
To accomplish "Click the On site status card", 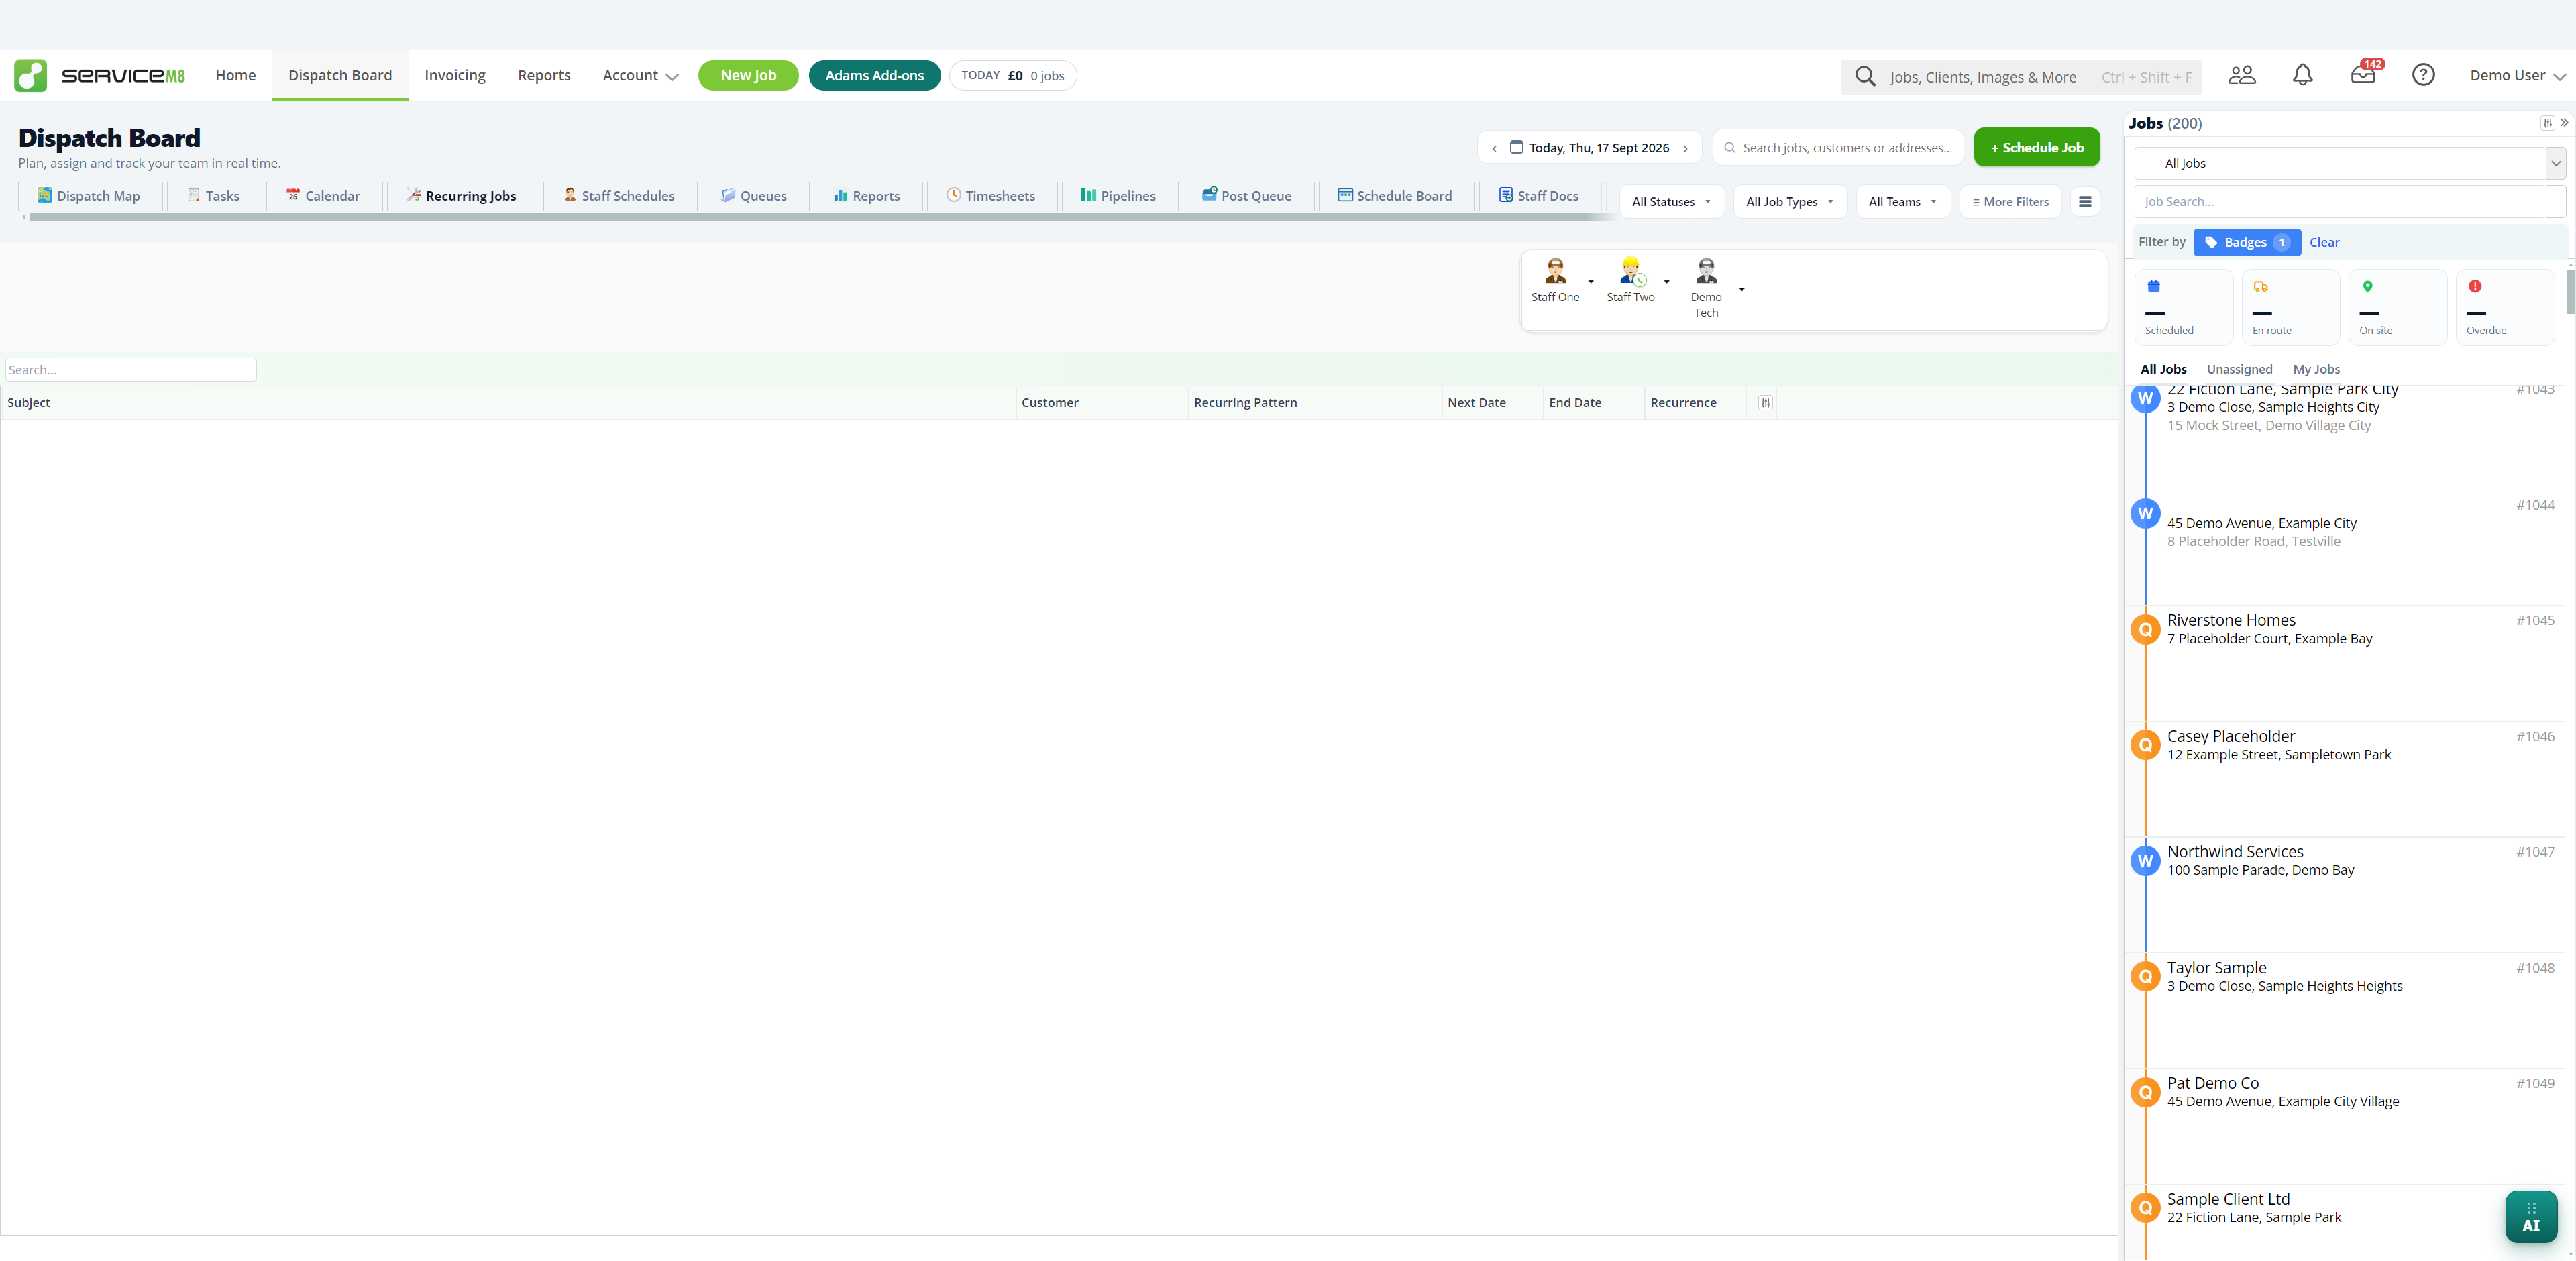I will pyautogui.click(x=2397, y=307).
